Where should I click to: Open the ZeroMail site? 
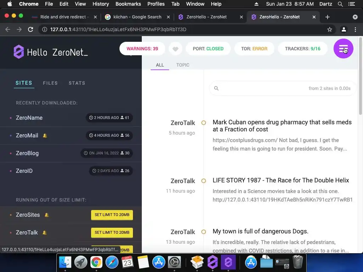pos(27,136)
